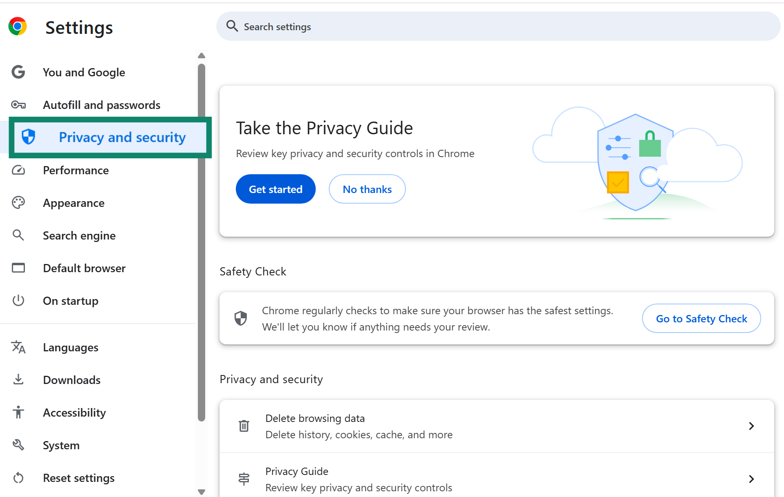Image resolution: width=784 pixels, height=497 pixels.
Task: Select the palette icon beside Appearance
Action: [x=18, y=202]
